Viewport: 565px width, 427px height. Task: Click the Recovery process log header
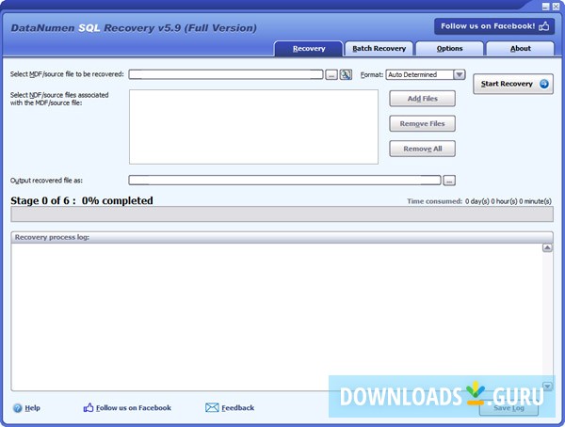282,237
